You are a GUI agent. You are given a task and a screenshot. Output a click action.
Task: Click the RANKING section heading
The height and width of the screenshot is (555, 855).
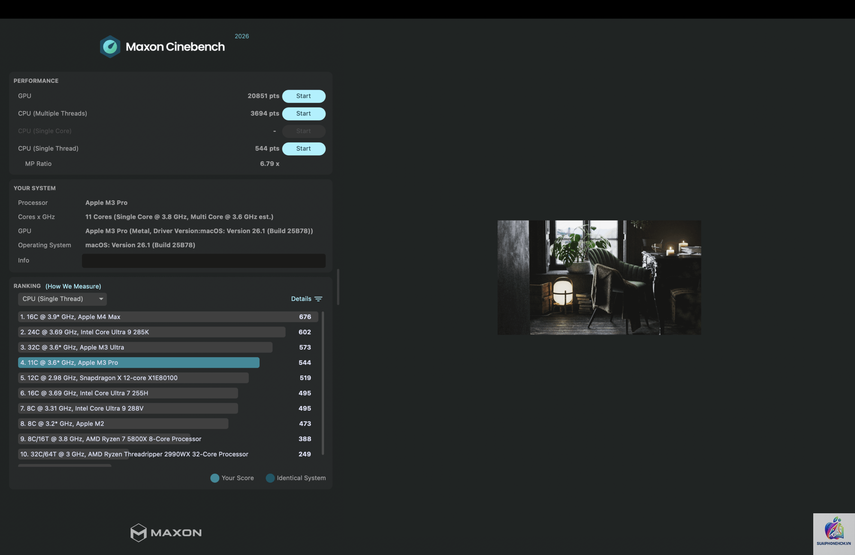point(27,286)
